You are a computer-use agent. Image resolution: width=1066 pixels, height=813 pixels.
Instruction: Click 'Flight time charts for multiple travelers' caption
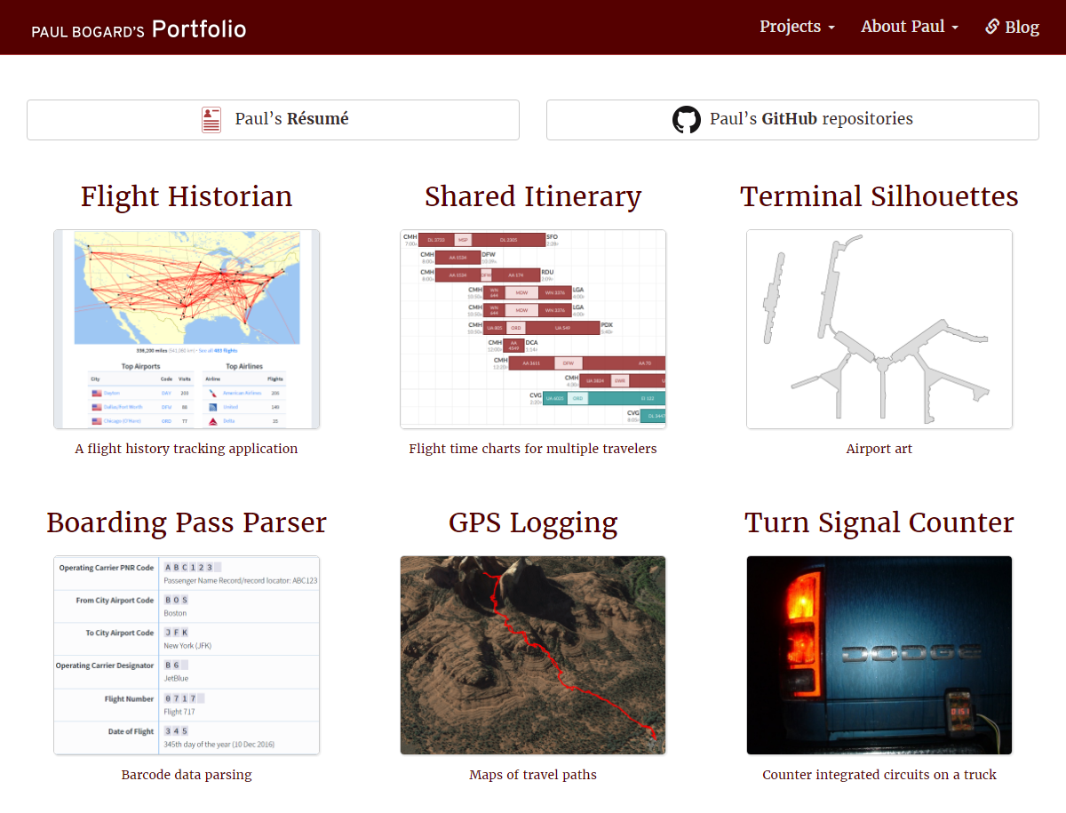point(533,449)
